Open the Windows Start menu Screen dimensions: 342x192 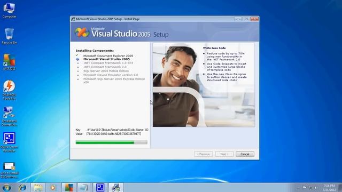pos(6,187)
